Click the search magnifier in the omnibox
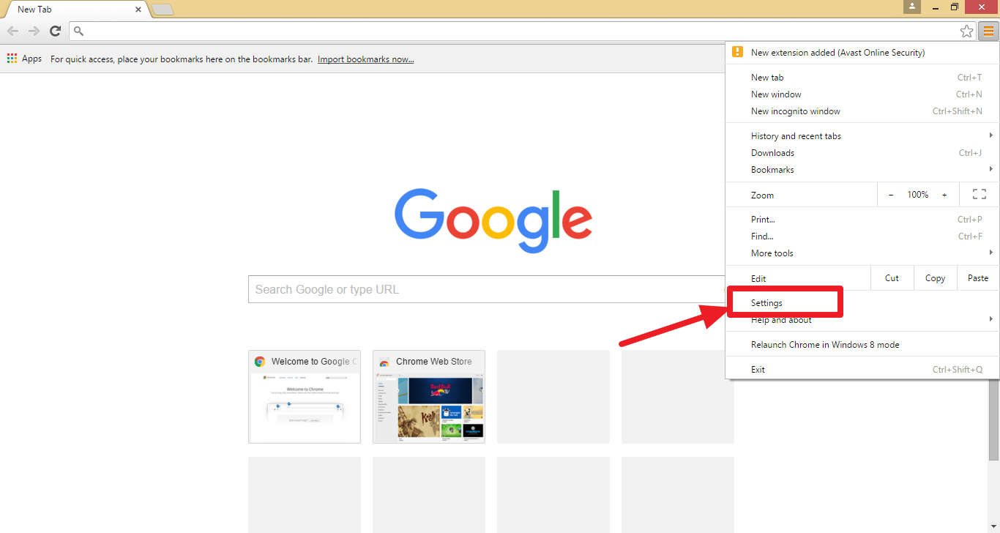Image resolution: width=1000 pixels, height=533 pixels. click(78, 31)
